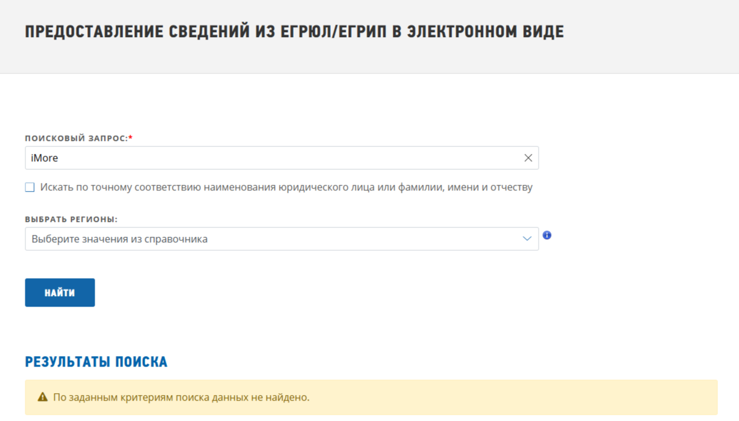This screenshot has width=739, height=421.
Task: Click the 'Выберите значения из справочника' placeholder
Action: tap(120, 239)
